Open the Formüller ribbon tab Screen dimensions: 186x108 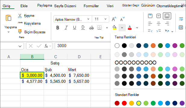coord(91,6)
